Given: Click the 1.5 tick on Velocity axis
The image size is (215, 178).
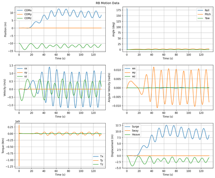Looking at the screenshot, I should click(11, 65).
